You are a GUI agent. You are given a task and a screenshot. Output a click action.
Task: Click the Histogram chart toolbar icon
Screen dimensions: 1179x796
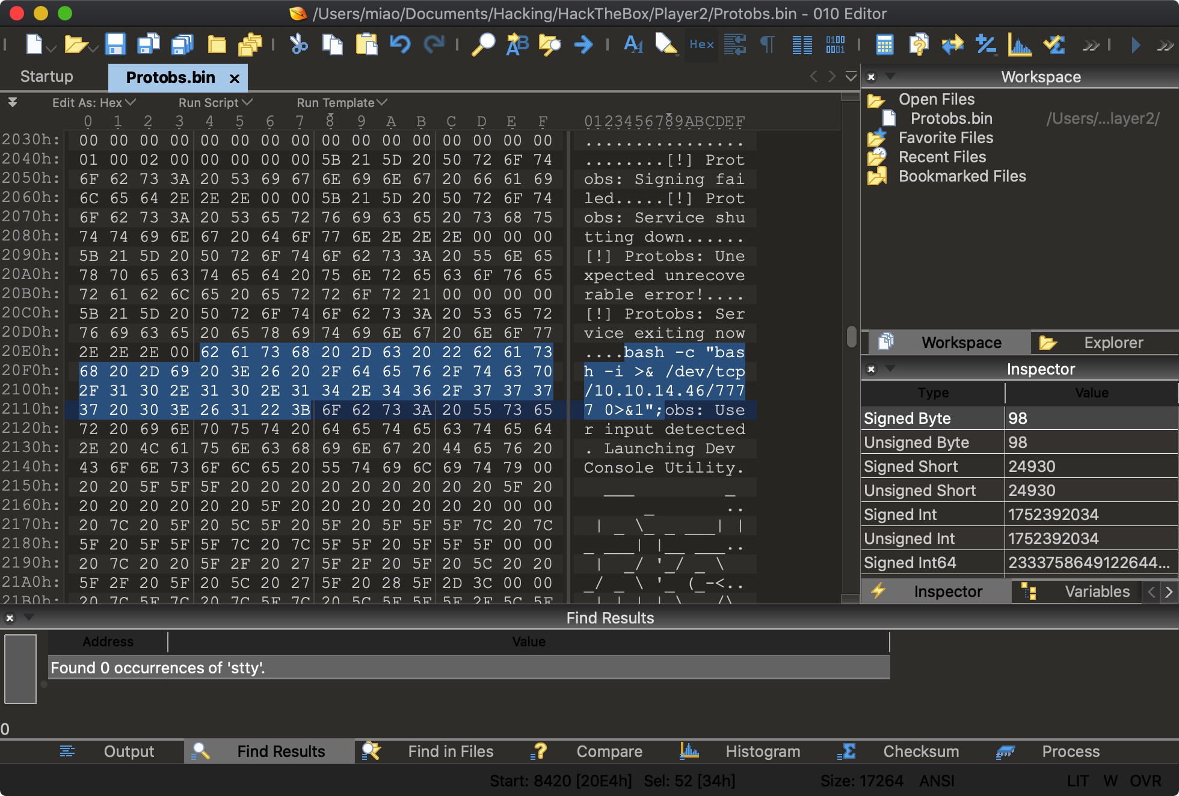(1020, 44)
